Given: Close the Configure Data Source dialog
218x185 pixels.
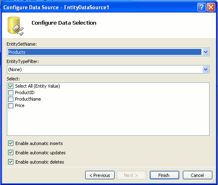Looking at the screenshot, I should coord(211,7).
